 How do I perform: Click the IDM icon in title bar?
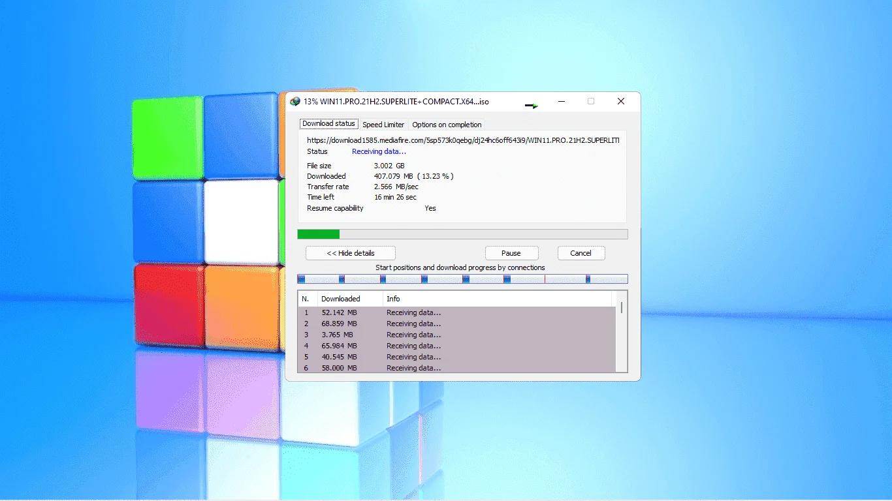point(295,102)
